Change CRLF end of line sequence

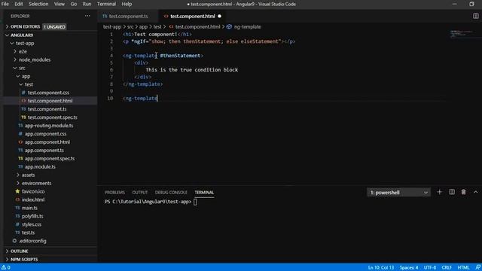tap(447, 267)
